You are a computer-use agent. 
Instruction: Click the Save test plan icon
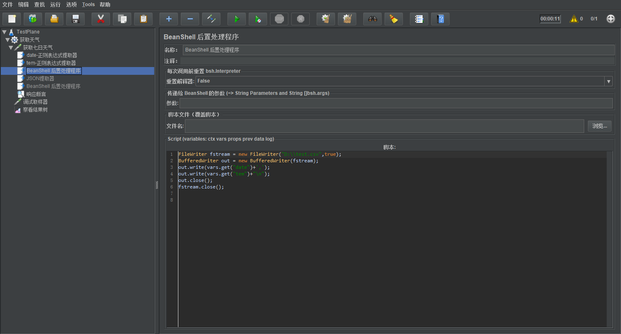pos(75,19)
